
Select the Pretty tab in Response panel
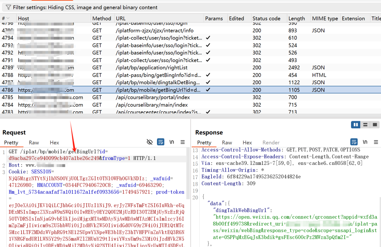(x=204, y=143)
